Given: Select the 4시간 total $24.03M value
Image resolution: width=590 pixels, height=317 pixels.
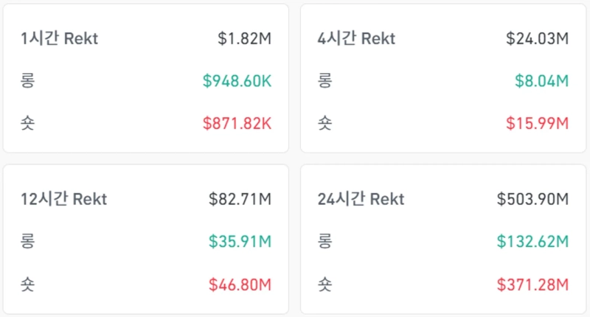Looking at the screenshot, I should 537,39.
